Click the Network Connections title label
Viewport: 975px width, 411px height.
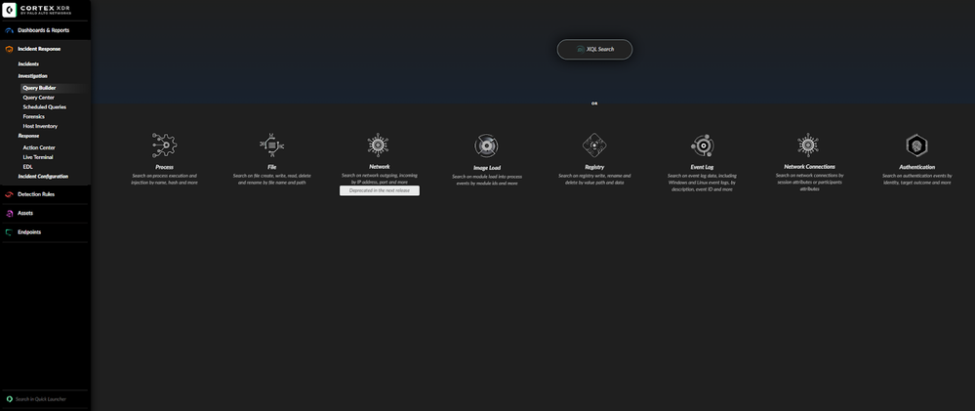[x=810, y=167]
